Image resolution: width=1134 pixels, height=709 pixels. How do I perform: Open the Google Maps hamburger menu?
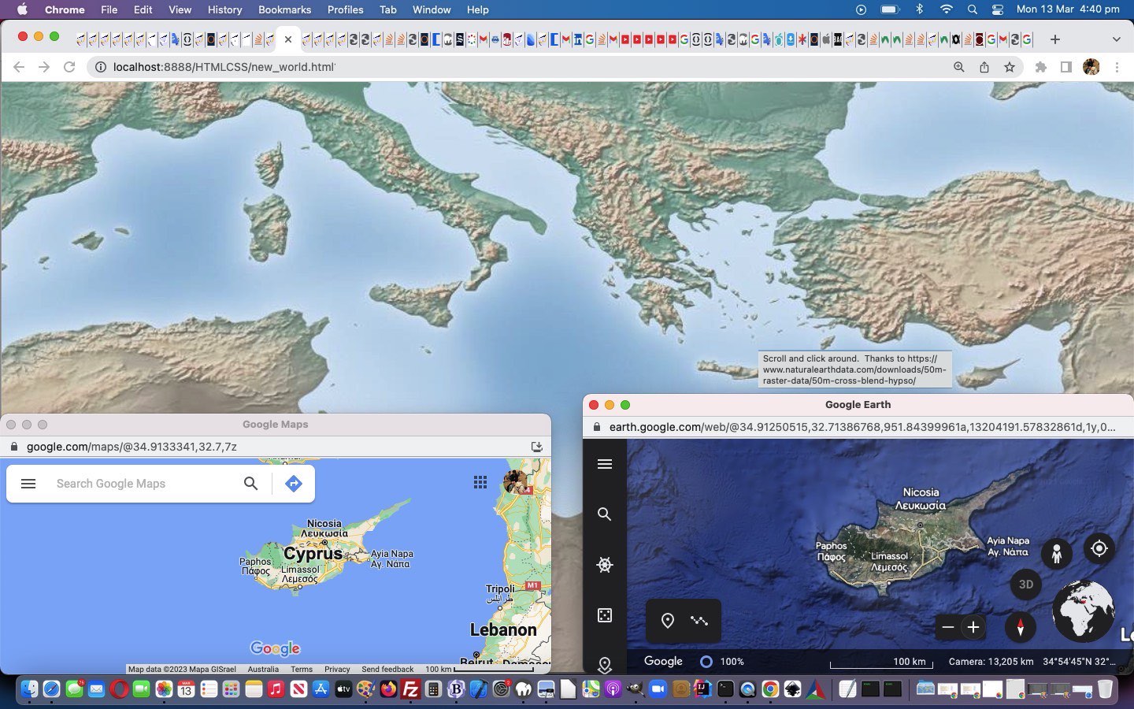pyautogui.click(x=28, y=484)
